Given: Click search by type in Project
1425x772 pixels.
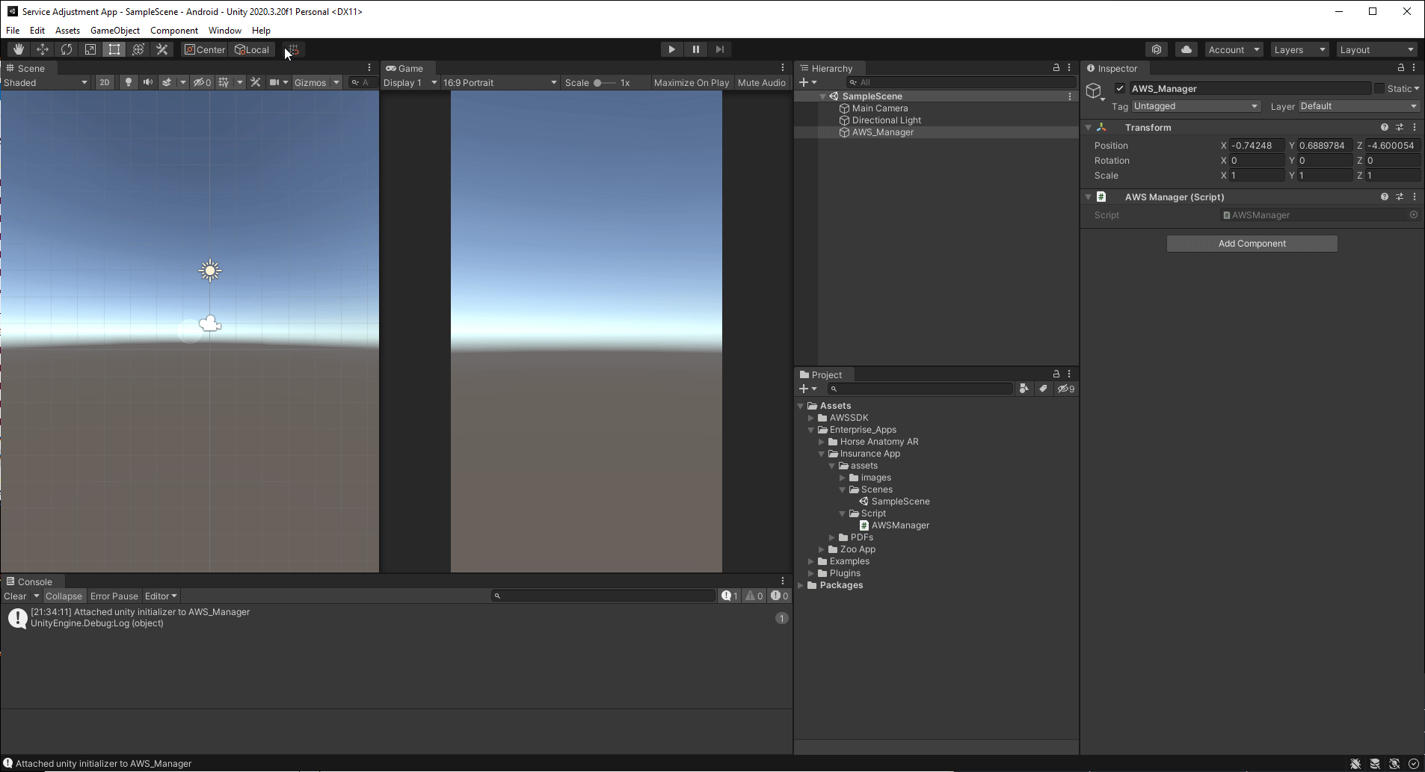Looking at the screenshot, I should click(1024, 389).
